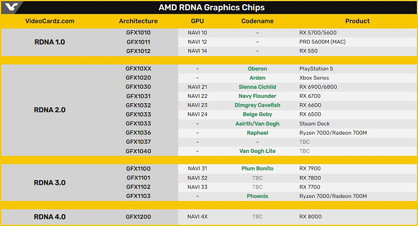
Task: Click the Navy Flounder codename
Action: point(257,96)
